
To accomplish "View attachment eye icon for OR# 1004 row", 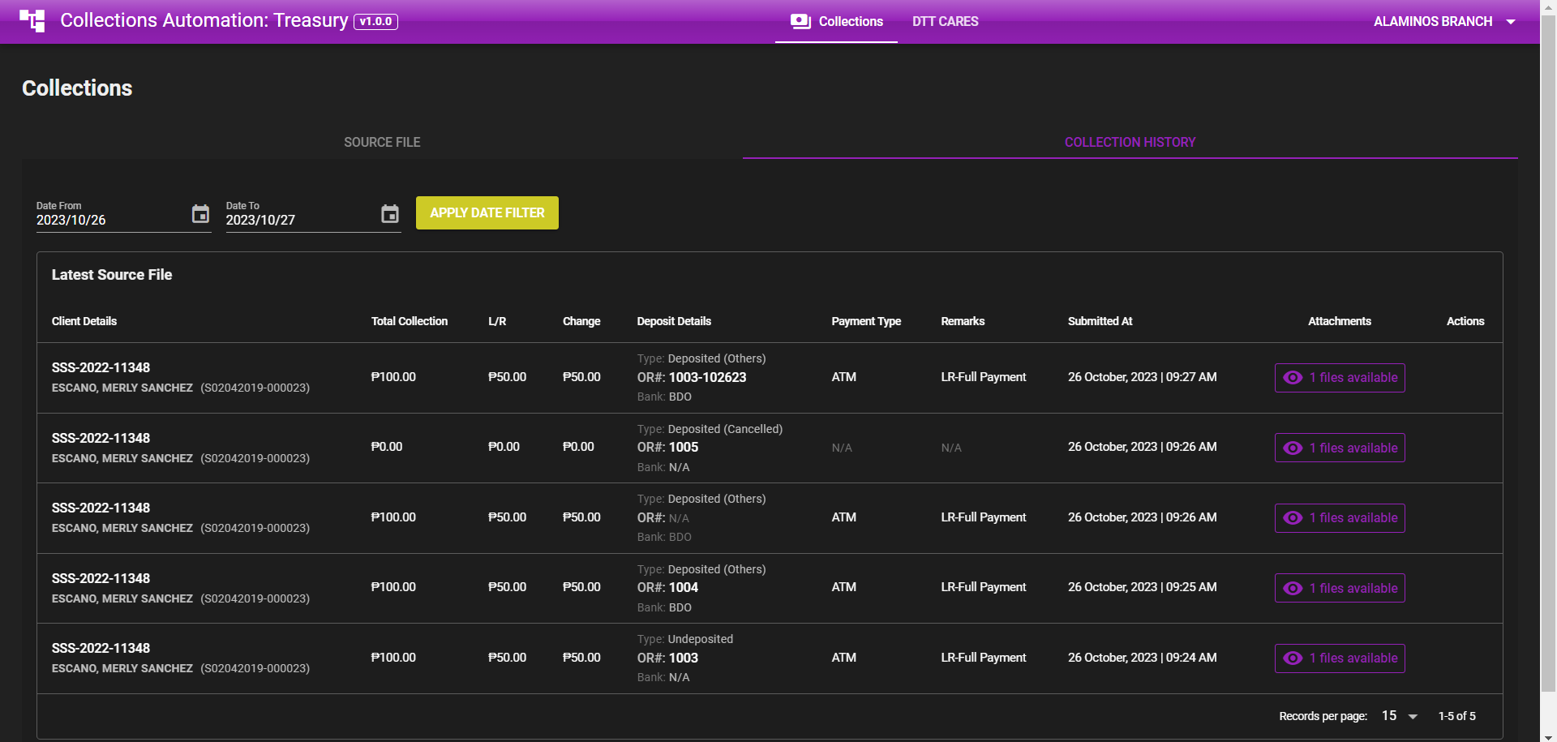I will tap(1293, 589).
